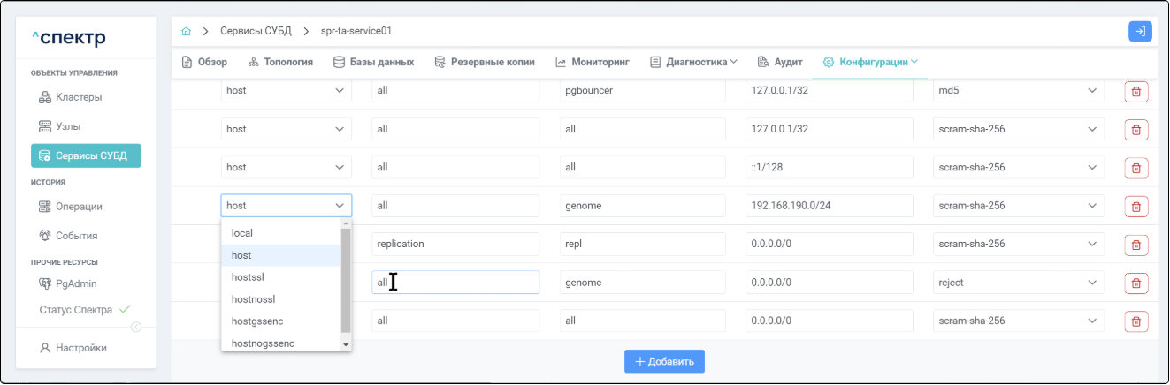Click the home icon in the breadcrumb

click(186, 31)
